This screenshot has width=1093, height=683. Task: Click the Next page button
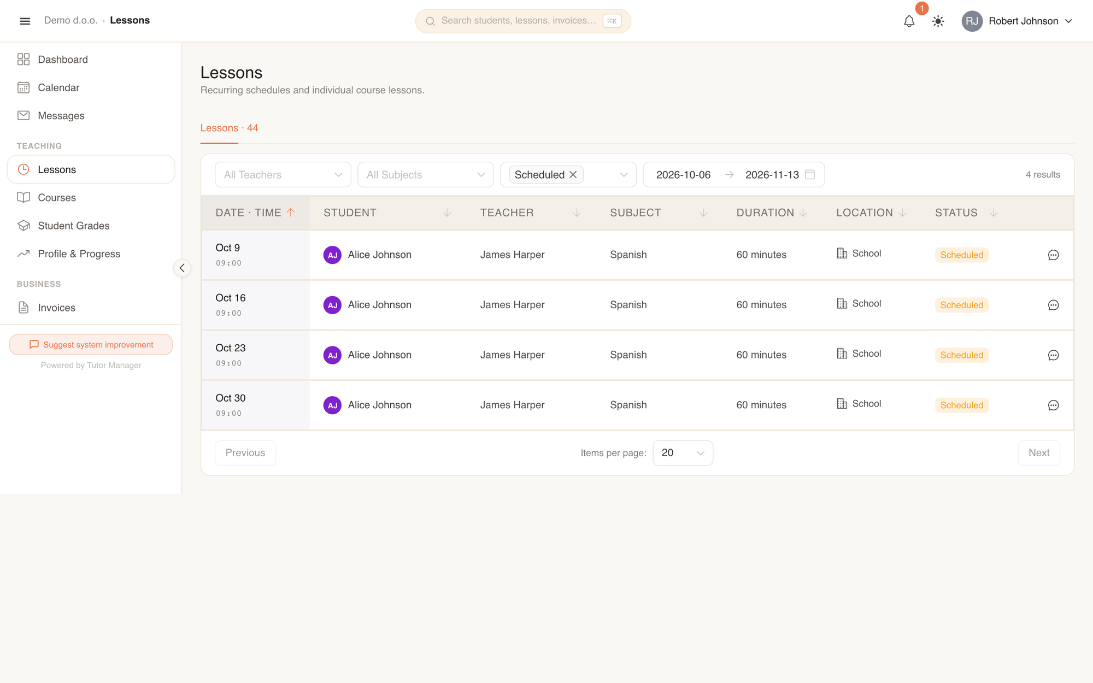pyautogui.click(x=1038, y=453)
